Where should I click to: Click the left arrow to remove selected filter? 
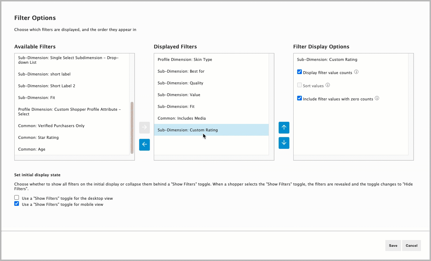(x=144, y=145)
